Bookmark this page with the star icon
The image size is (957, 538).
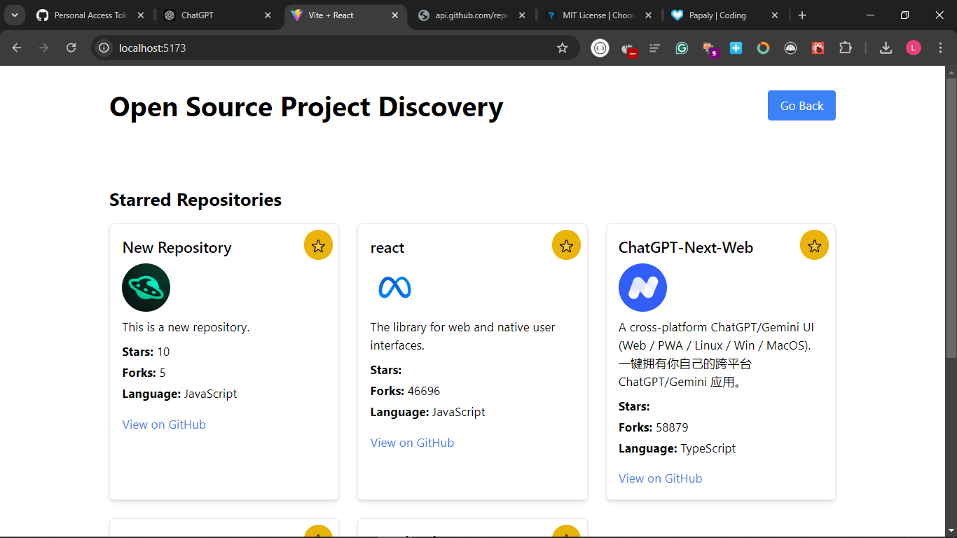562,48
